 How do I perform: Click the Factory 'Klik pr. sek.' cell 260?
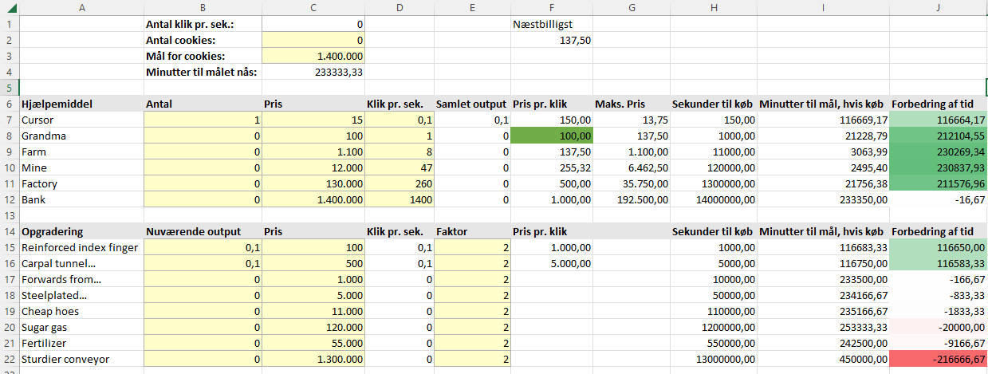[399, 183]
